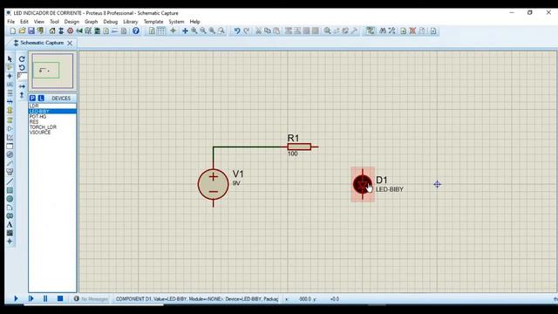Stop the simulation with square button
Screen dimensions: 558x314
(60, 298)
